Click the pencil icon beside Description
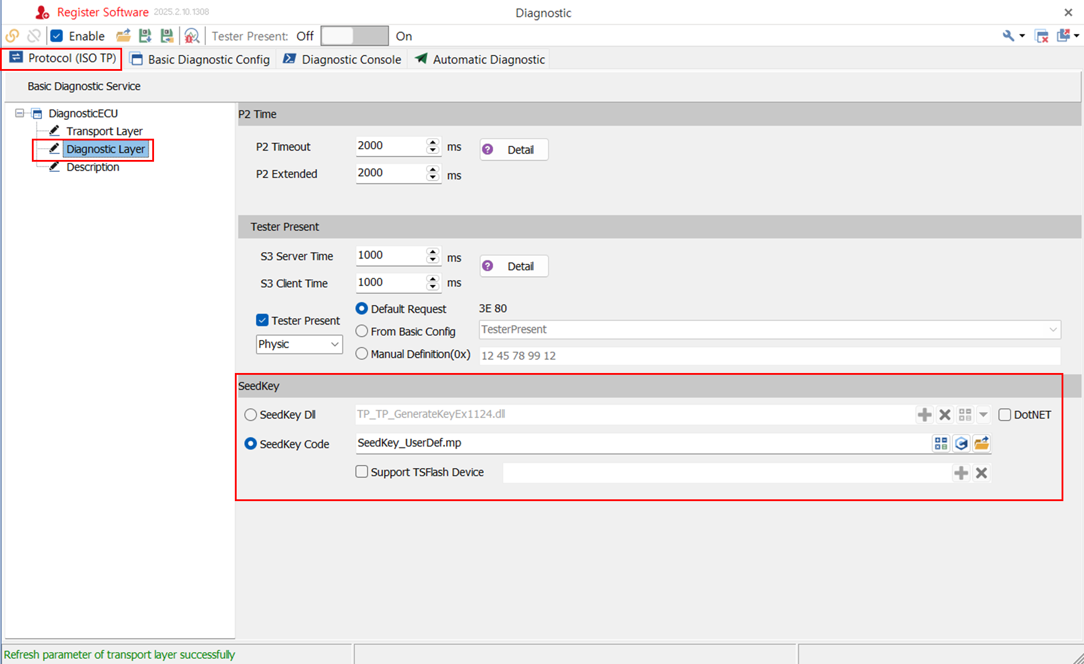Viewport: 1084px width, 664px height. pos(54,166)
